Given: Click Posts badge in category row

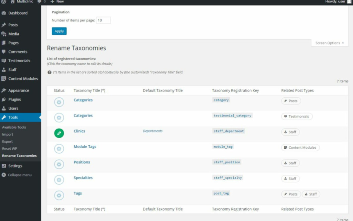Looking at the screenshot, I should (291, 101).
